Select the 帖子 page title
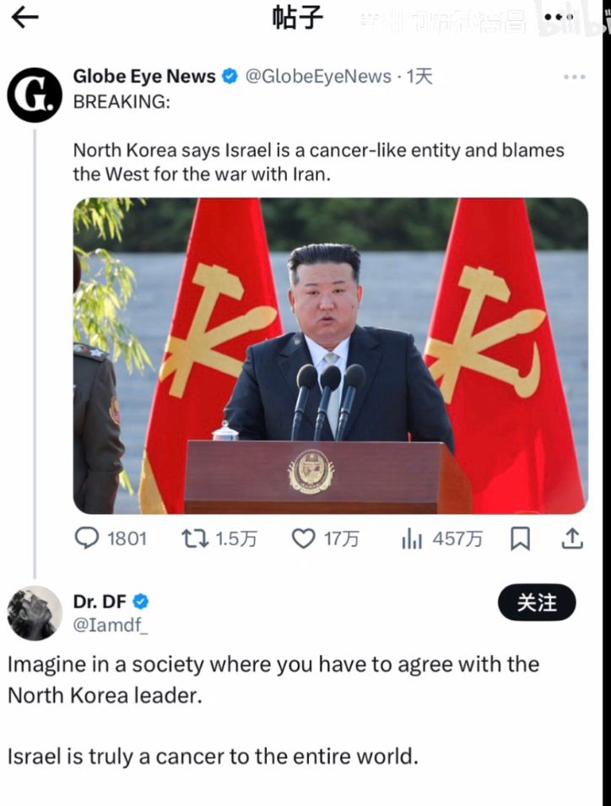Image resolution: width=611 pixels, height=806 pixels. [298, 19]
